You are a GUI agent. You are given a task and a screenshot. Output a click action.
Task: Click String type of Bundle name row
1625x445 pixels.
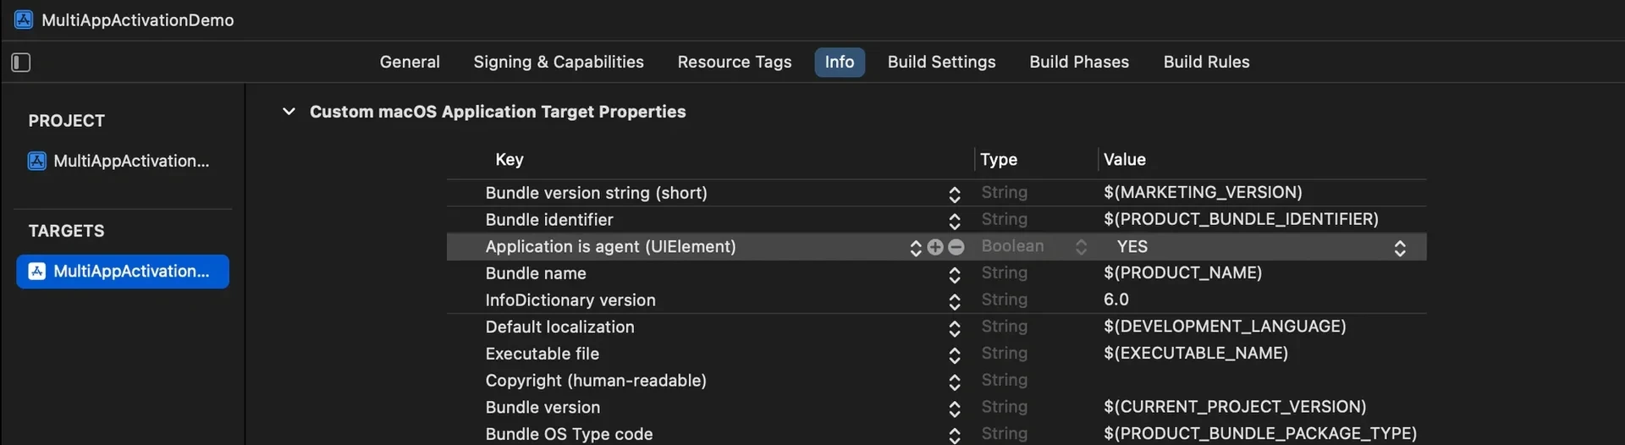point(1005,273)
